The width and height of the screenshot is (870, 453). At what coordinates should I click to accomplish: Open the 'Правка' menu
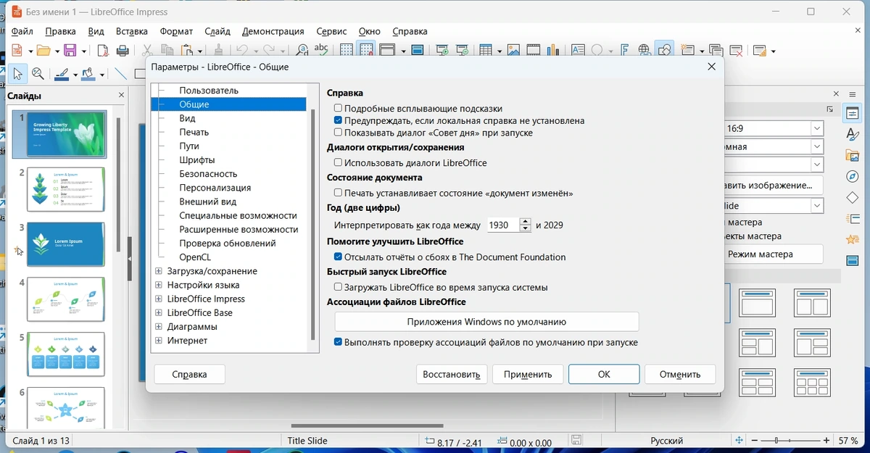(x=60, y=31)
